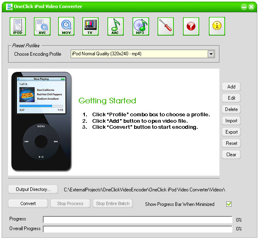Click the Getting Started heading
This screenshot has width=259, height=239.
[107, 101]
